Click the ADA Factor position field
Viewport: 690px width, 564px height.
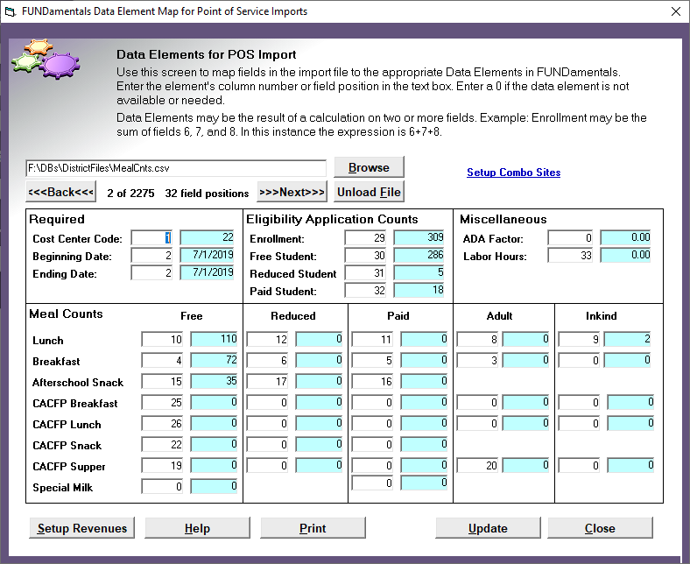570,237
